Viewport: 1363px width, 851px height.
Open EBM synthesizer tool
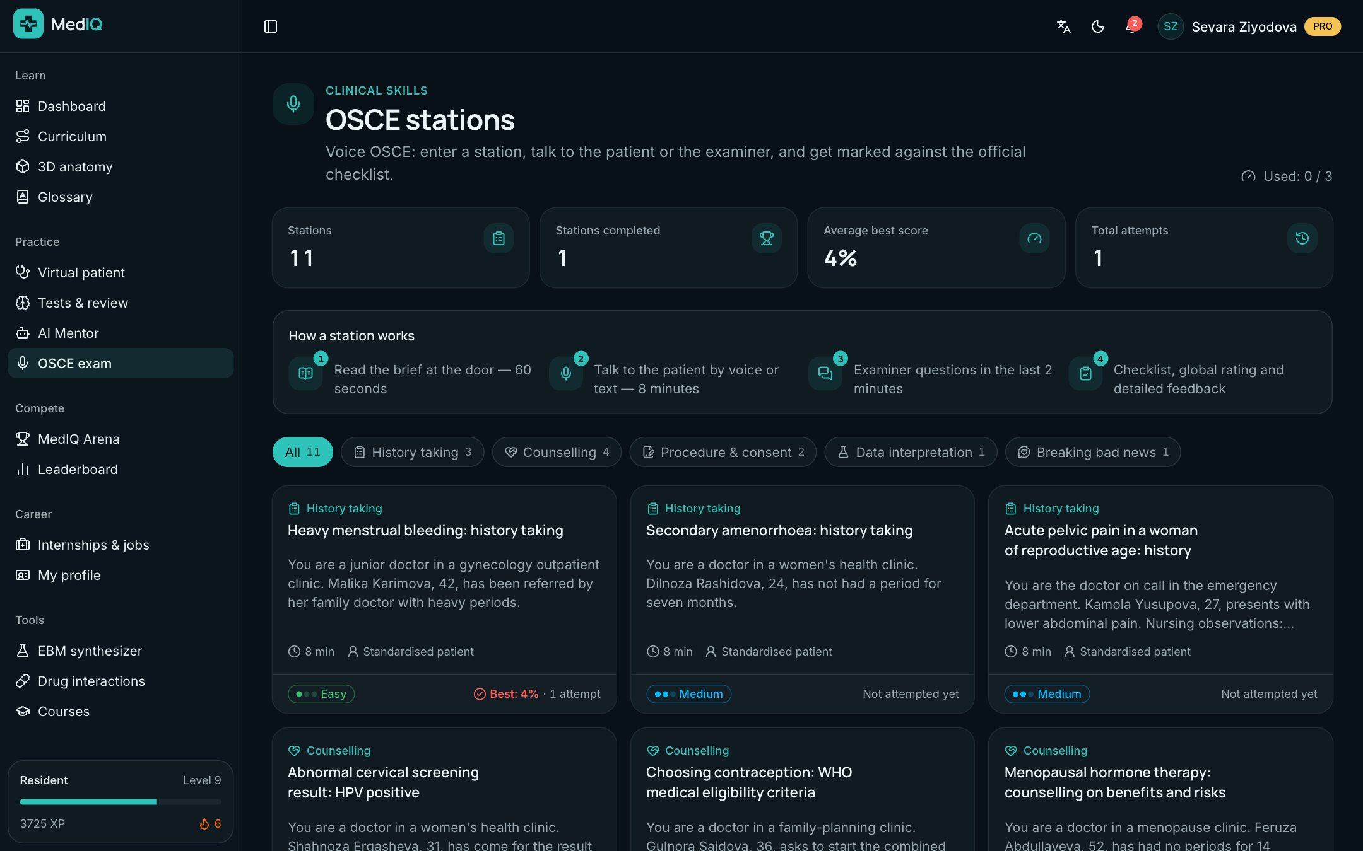pos(121,651)
